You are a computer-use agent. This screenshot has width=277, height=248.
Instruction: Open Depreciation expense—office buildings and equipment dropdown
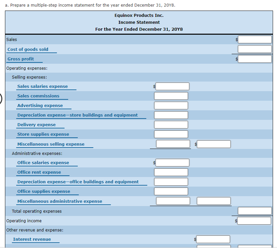point(82,182)
